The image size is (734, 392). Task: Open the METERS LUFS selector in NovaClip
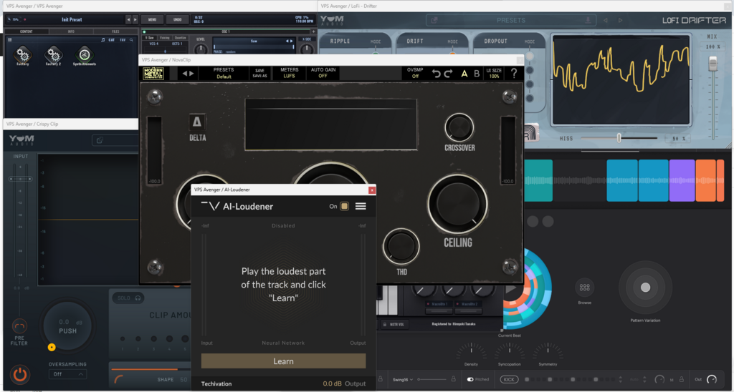[x=290, y=73]
